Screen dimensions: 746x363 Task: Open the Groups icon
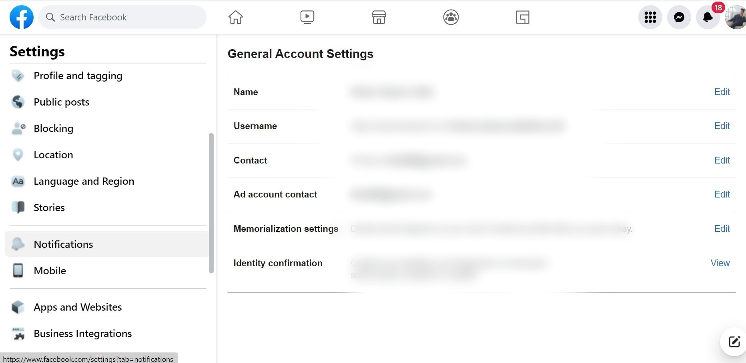(451, 17)
